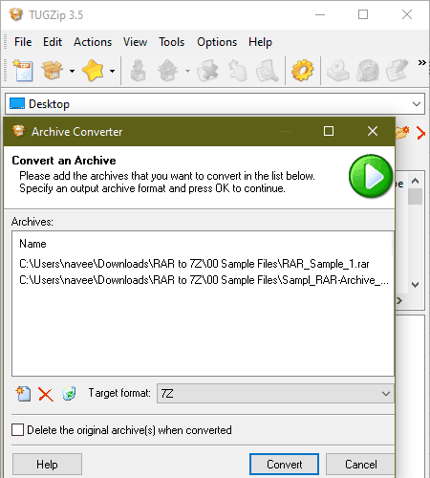Image resolution: width=430 pixels, height=478 pixels.
Task: Click the Add archive icon below list
Action: [23, 394]
